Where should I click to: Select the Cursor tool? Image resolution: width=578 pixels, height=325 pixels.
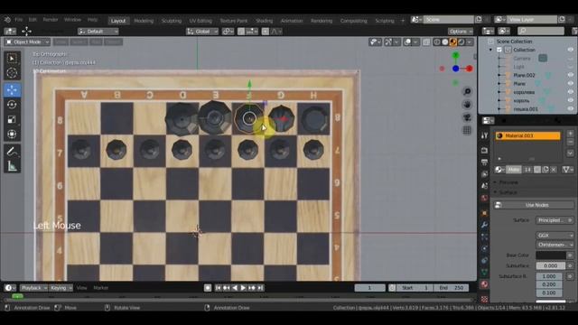[x=12, y=73]
